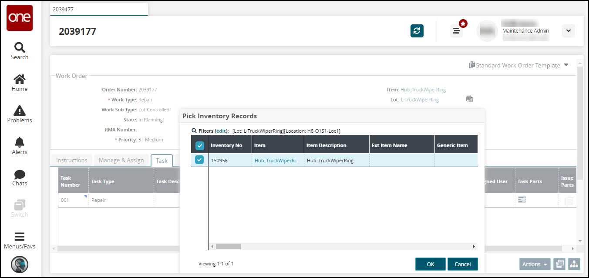Screen dimensions: 589x278
Task: Click the ONE logo icon
Action: (x=19, y=18)
